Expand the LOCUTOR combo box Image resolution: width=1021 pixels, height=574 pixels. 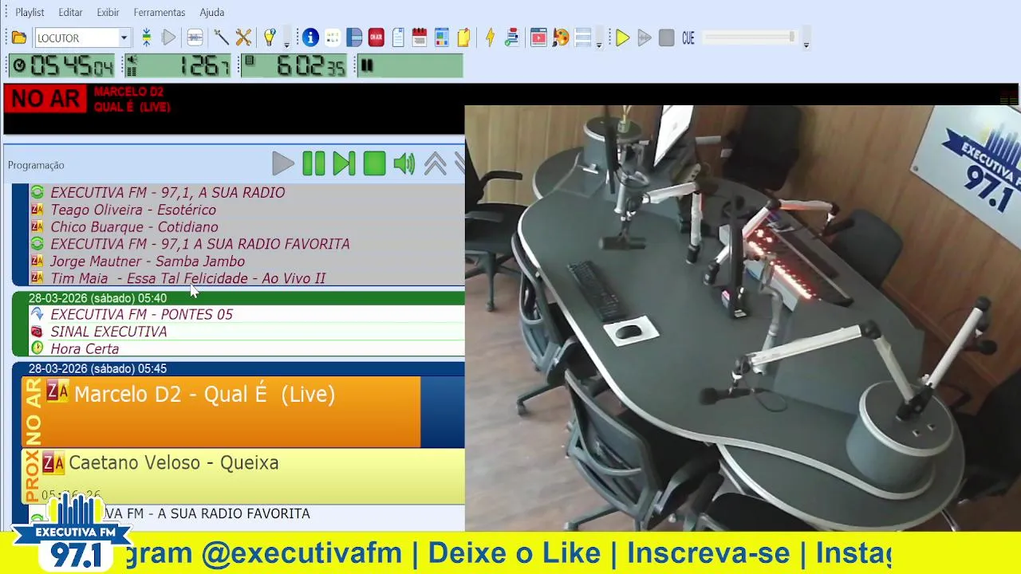[x=124, y=37]
